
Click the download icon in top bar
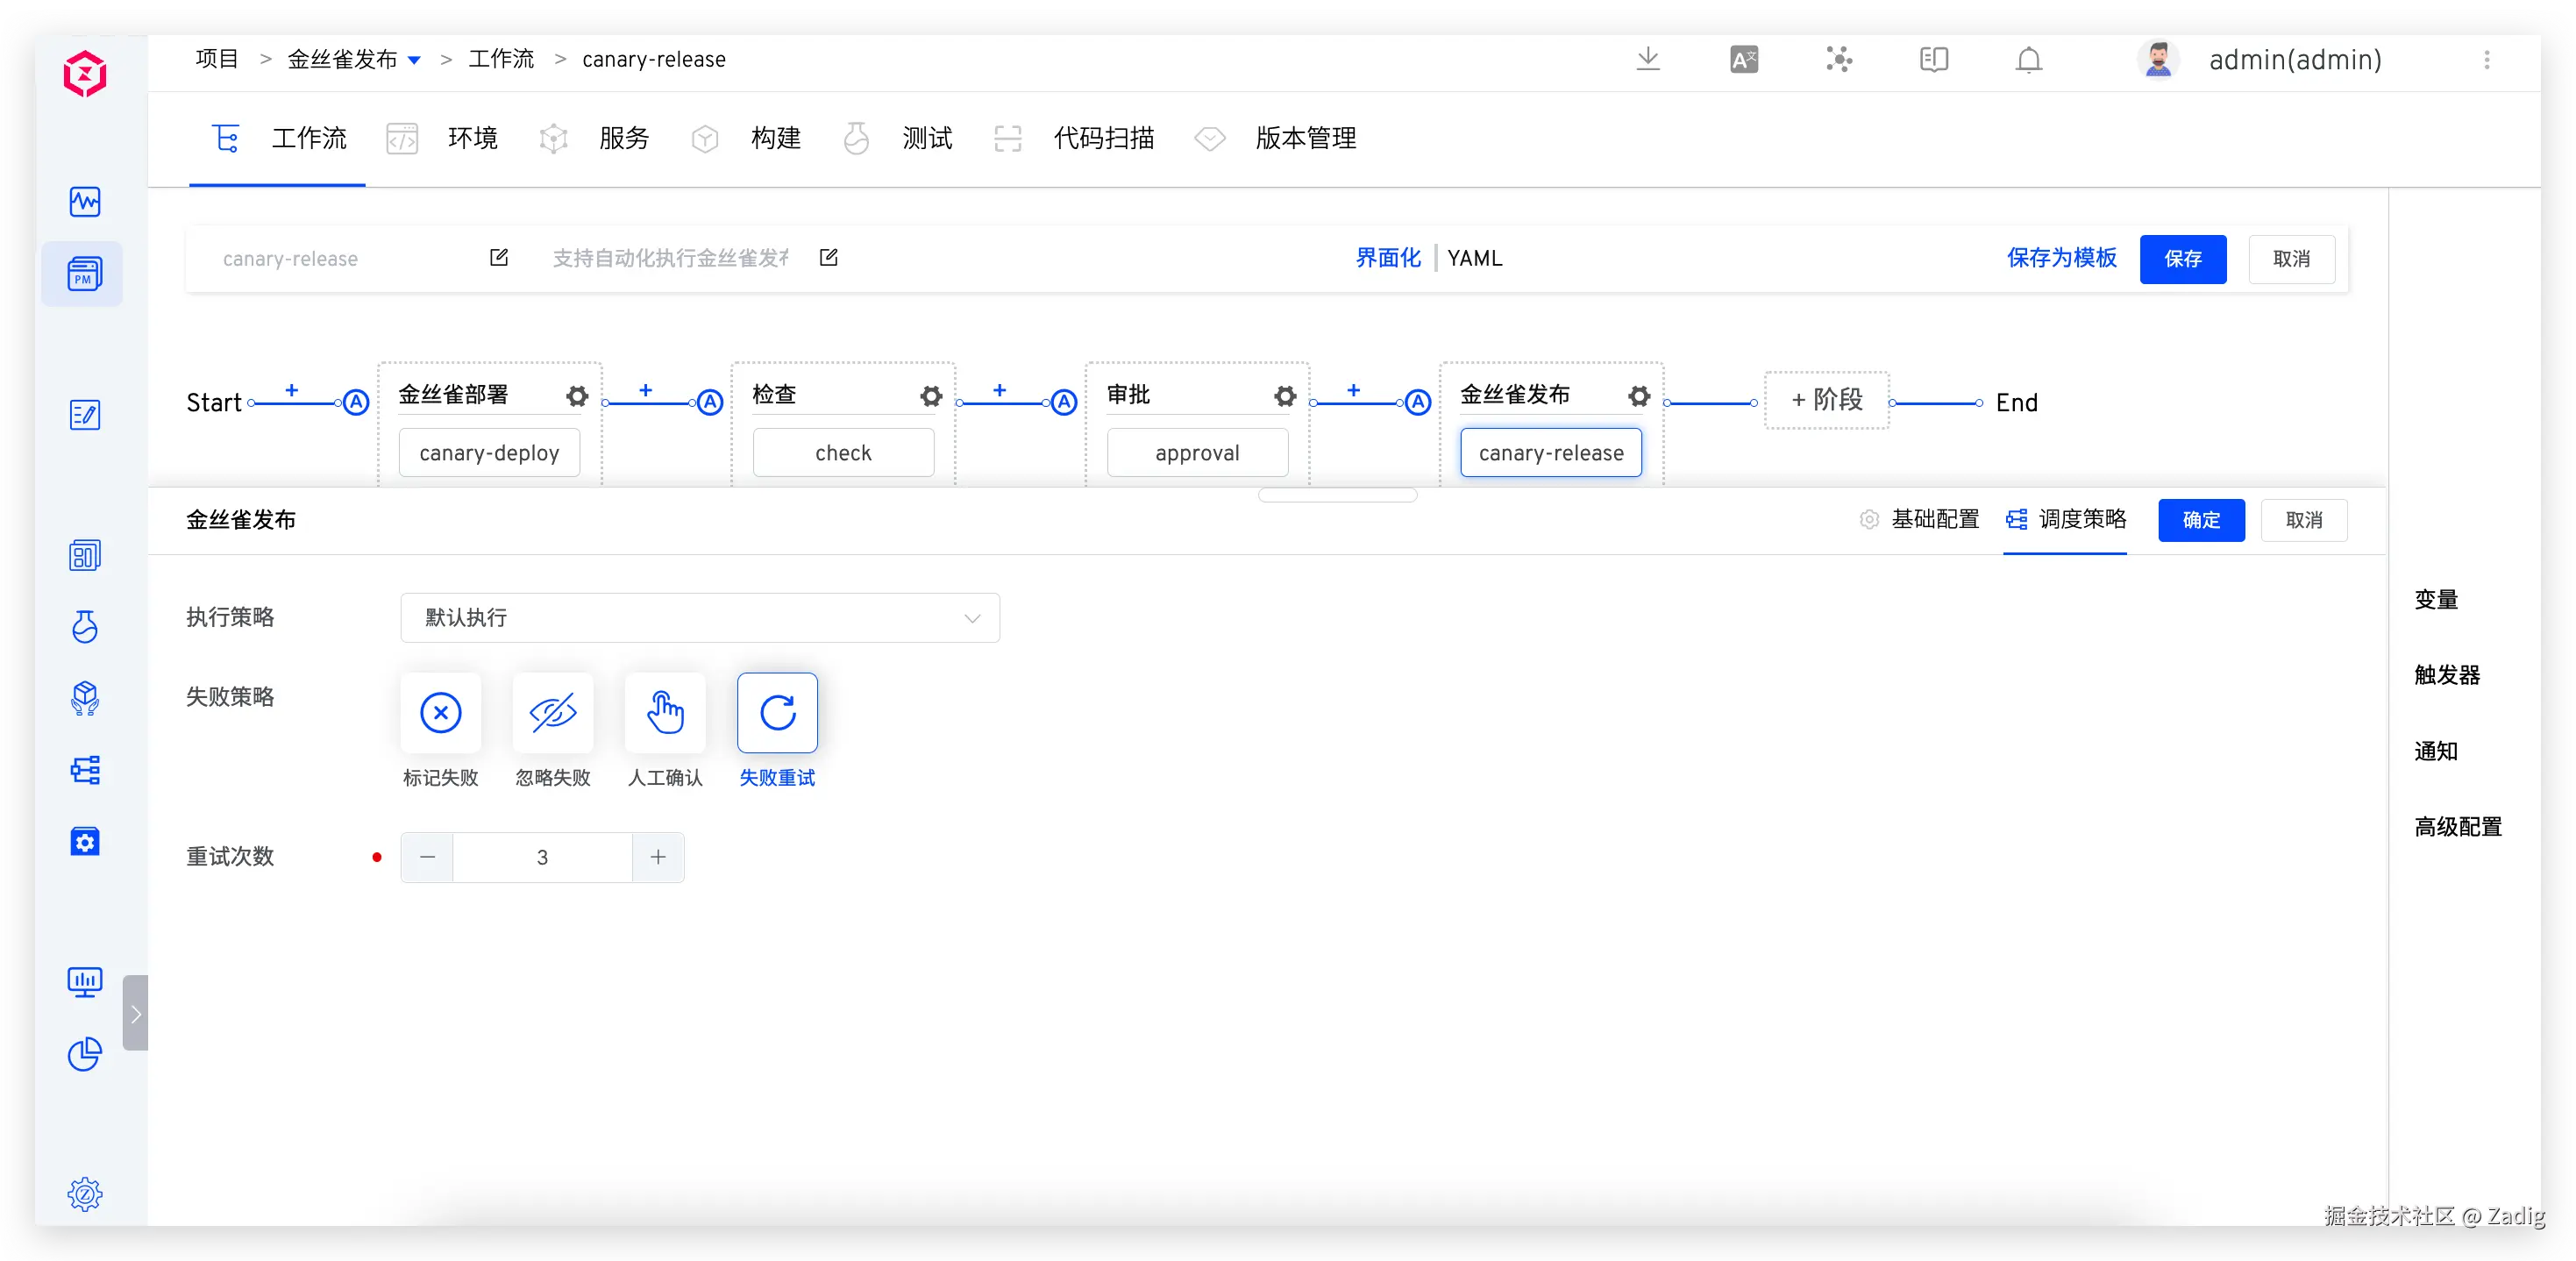(1648, 60)
